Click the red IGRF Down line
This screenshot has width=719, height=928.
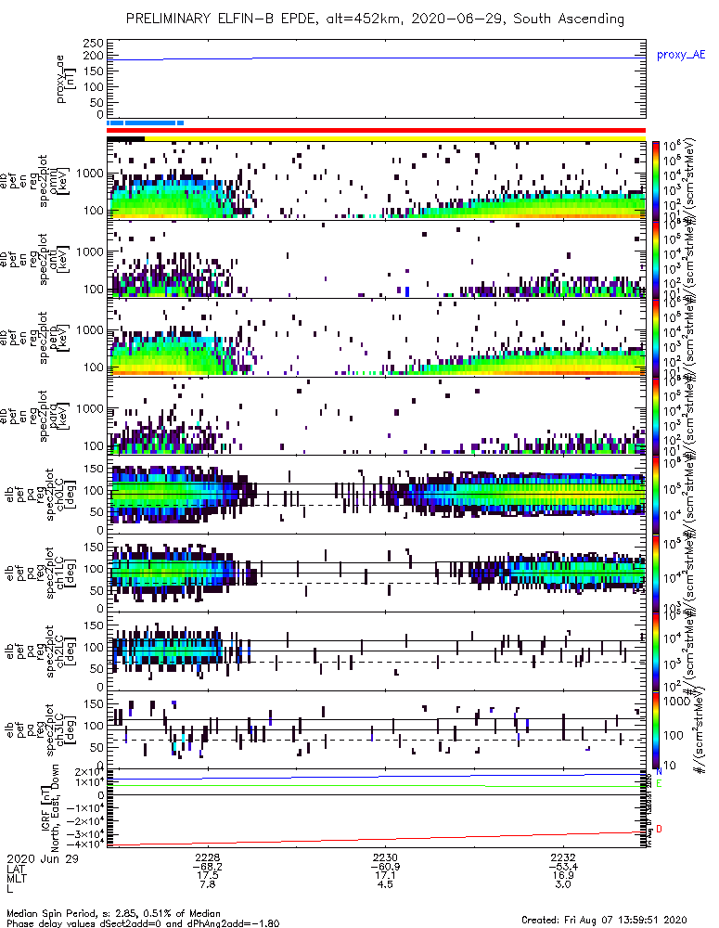(377, 839)
